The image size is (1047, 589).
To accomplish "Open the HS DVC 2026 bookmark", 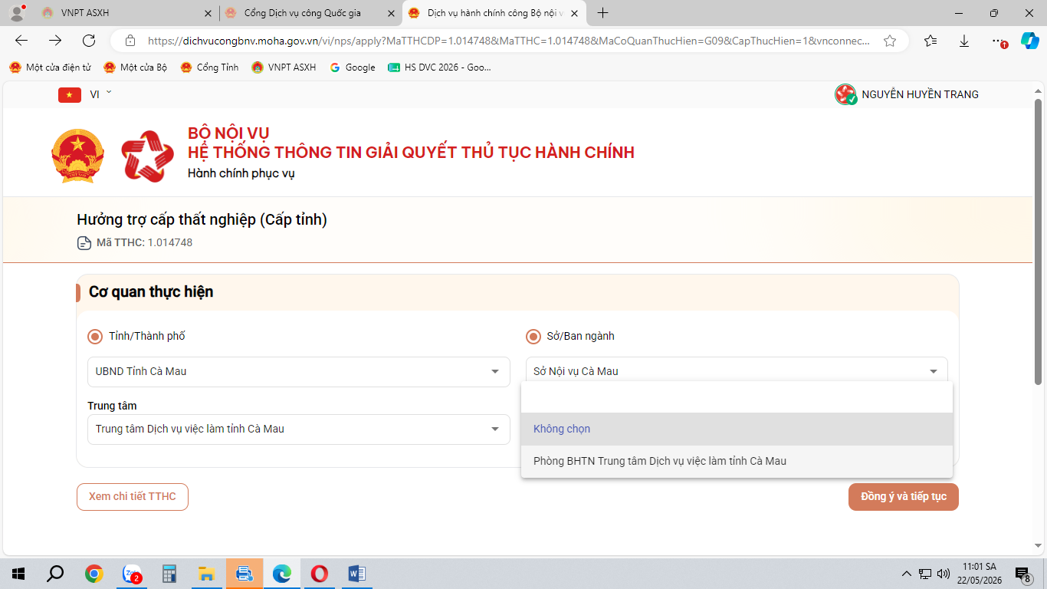I will pyautogui.click(x=439, y=67).
